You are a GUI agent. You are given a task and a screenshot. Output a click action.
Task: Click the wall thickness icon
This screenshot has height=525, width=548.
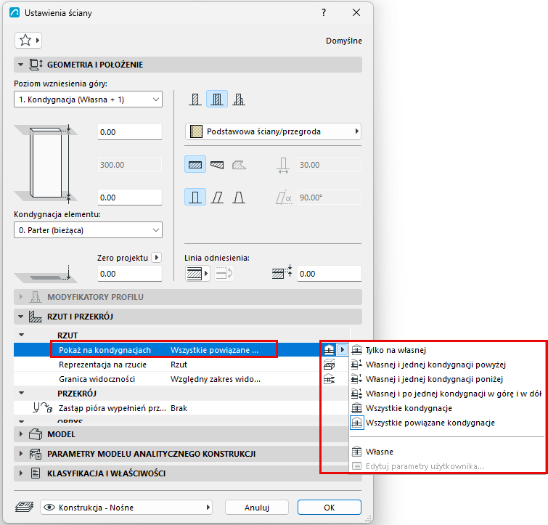(283, 165)
